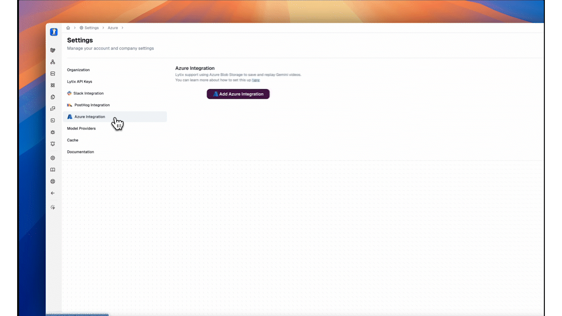Select Slack Integration settings
Screen dimensions: 562x316
point(115,93)
